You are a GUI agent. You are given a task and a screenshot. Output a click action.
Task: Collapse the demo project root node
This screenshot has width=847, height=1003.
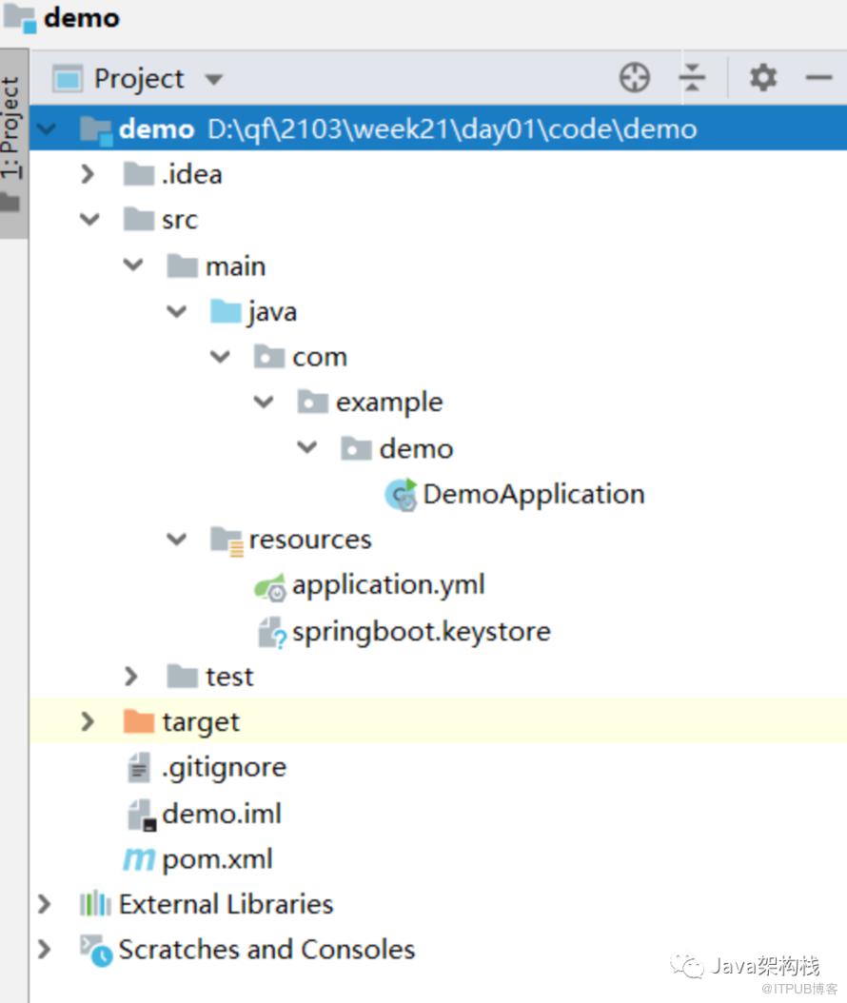pyautogui.click(x=47, y=129)
